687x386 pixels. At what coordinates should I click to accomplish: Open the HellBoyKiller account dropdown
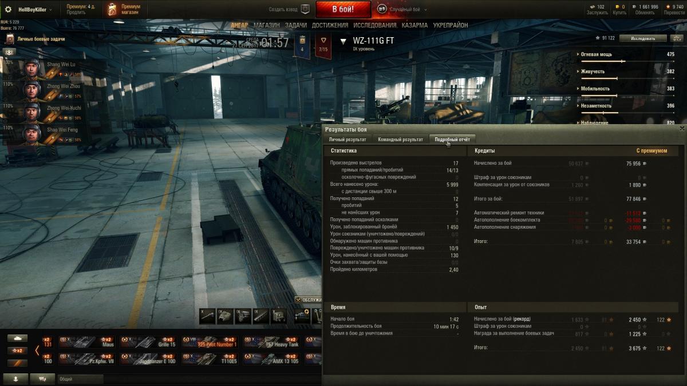click(35, 9)
